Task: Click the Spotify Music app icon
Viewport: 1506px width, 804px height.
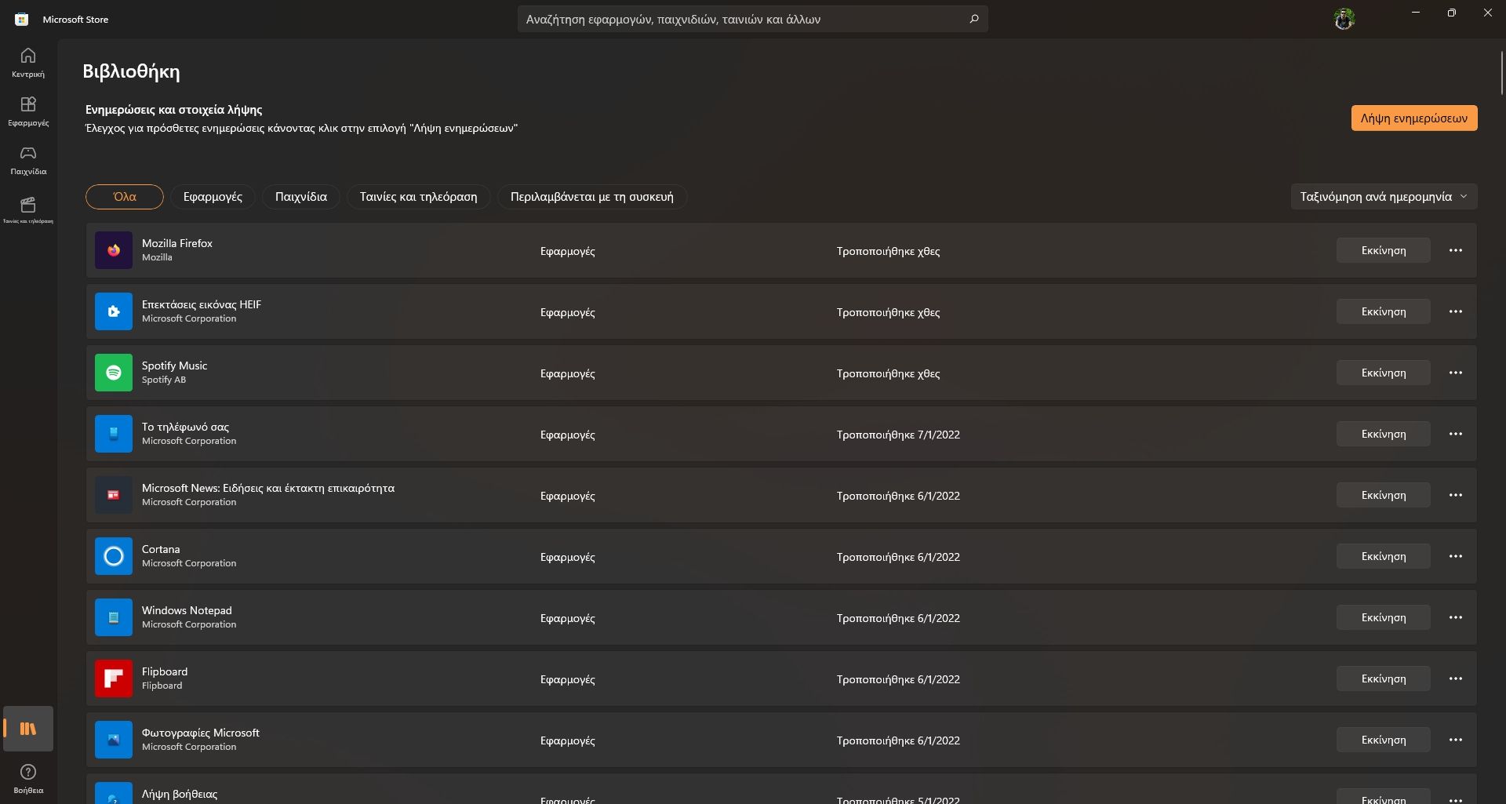Action: point(113,373)
